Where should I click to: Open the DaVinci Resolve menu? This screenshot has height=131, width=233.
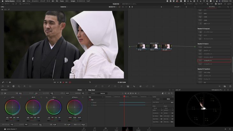coord(10,1)
